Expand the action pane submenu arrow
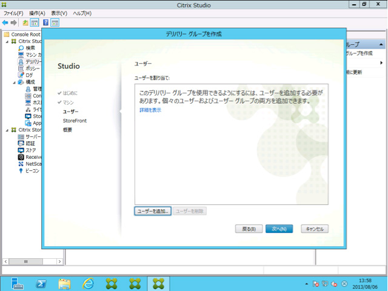The image size is (388, 291). (x=381, y=63)
